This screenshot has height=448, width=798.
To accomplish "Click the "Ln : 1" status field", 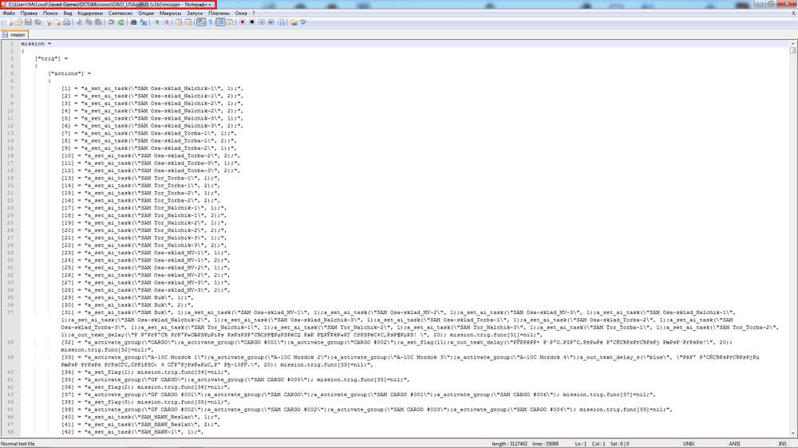I will point(581,444).
